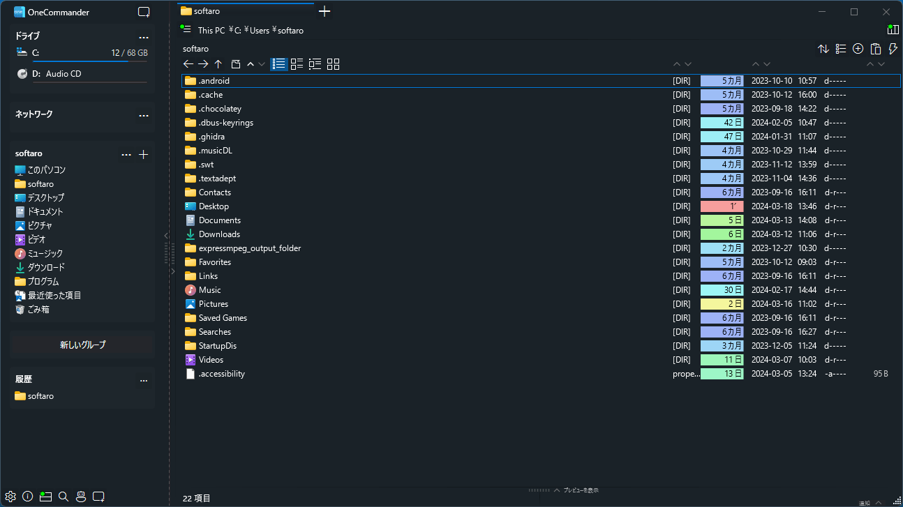Open the hamburger menu beside the path

[x=186, y=29]
